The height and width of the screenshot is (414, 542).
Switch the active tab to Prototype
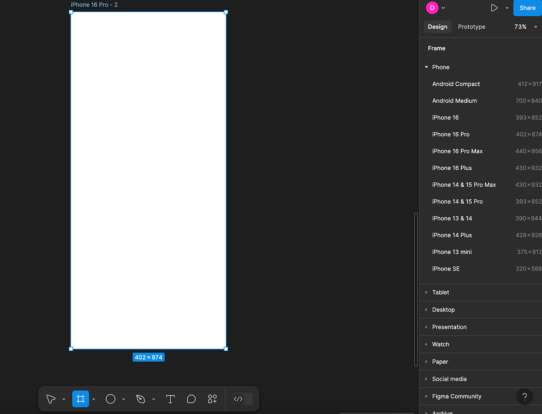471,27
